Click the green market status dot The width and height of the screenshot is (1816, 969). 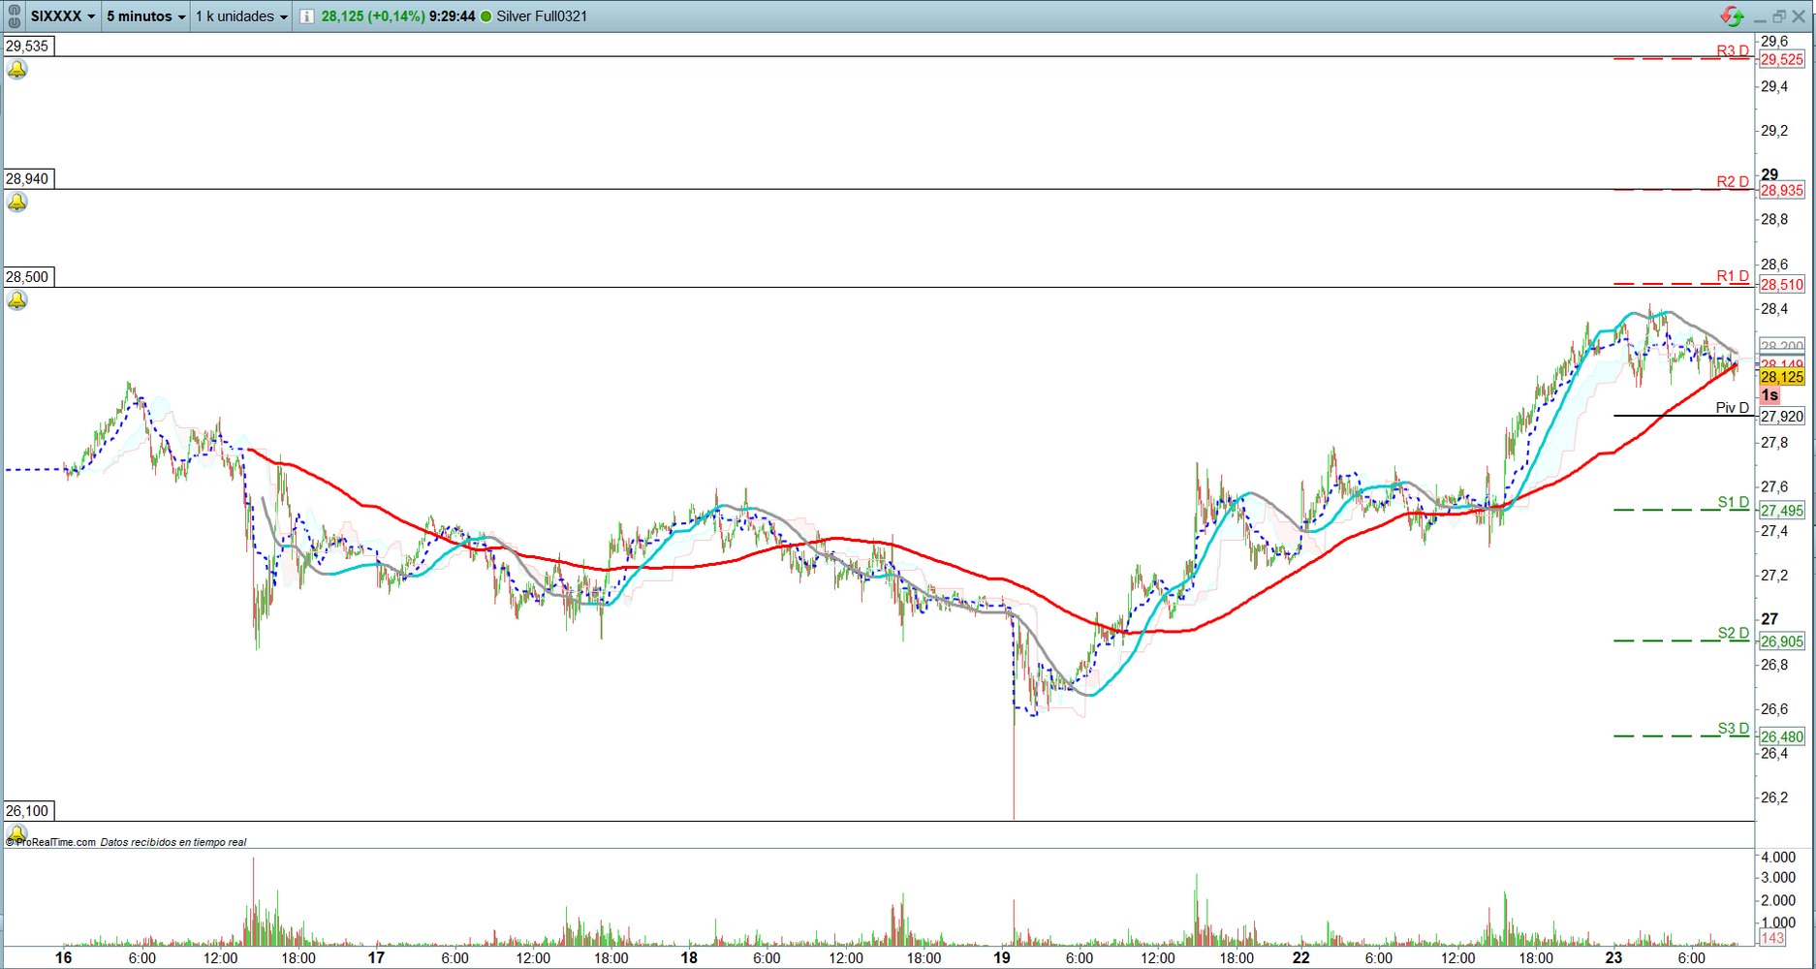(x=486, y=16)
